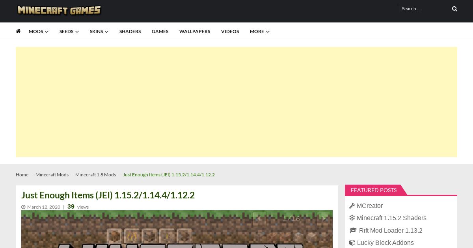The image size is (473, 248).
Task: Open the GAMES menu item
Action: pyautogui.click(x=160, y=31)
